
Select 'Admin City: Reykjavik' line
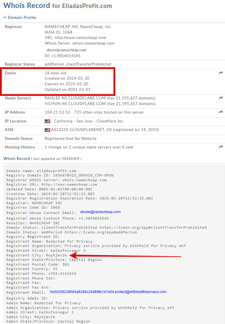point(31,317)
